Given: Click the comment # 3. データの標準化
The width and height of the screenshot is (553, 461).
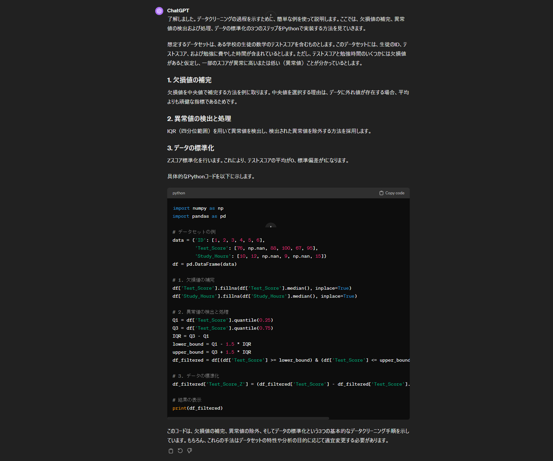Looking at the screenshot, I should click(x=196, y=376).
